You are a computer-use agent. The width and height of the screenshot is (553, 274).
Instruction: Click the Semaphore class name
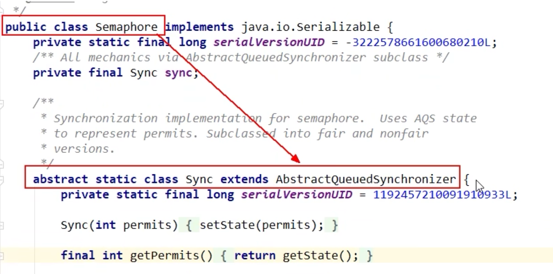click(126, 27)
